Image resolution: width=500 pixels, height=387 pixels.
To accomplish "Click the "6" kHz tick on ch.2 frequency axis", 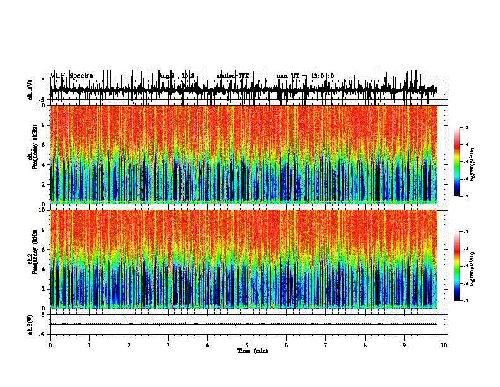I will [x=44, y=250].
